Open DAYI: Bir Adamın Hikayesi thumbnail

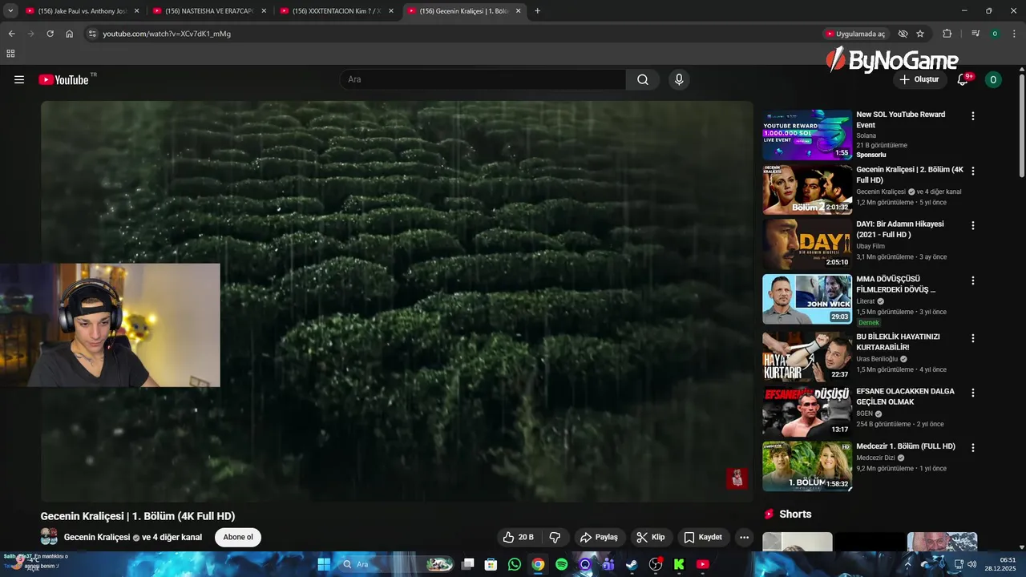click(807, 244)
